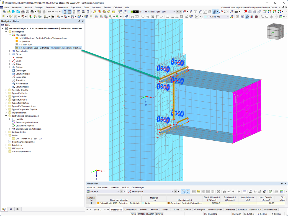Open the Gehe zu table menu
Image resolution: width=288 pixels, height=216 pixels.
point(91,187)
